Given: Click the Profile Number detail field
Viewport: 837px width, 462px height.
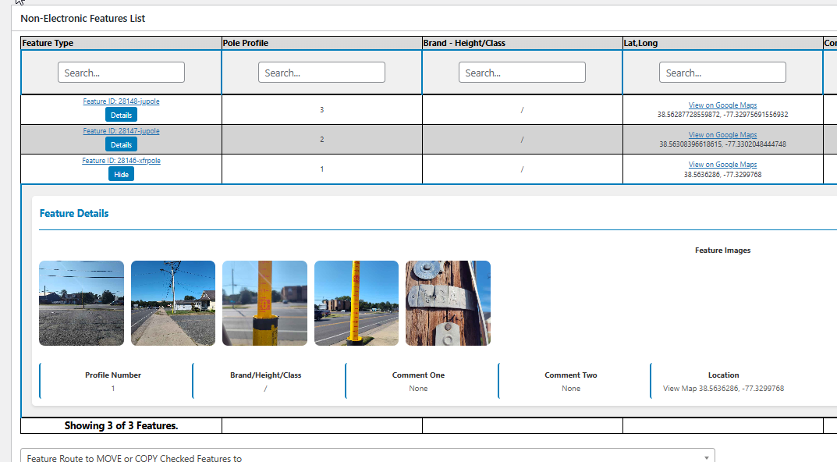Looking at the screenshot, I should coord(113,382).
